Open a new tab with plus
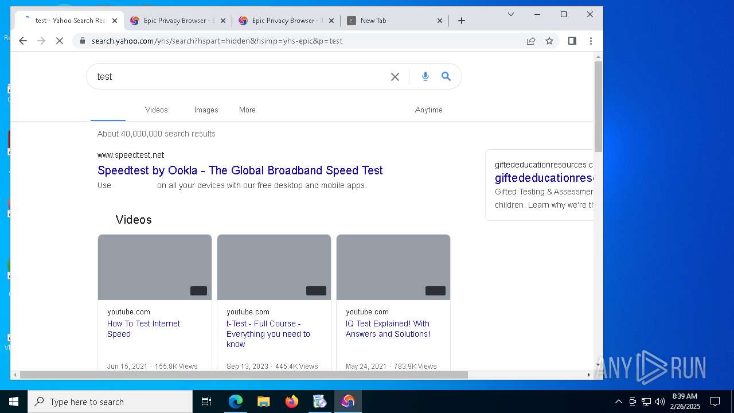Screen dimensions: 734x413 click(x=462, y=21)
